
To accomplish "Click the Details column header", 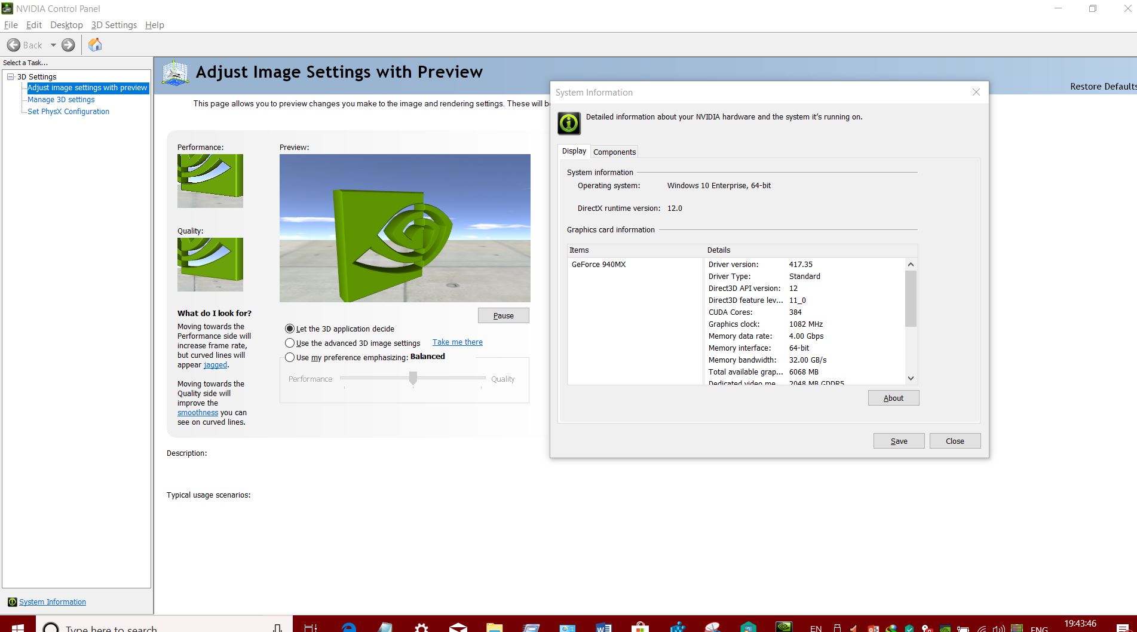I will (810, 250).
